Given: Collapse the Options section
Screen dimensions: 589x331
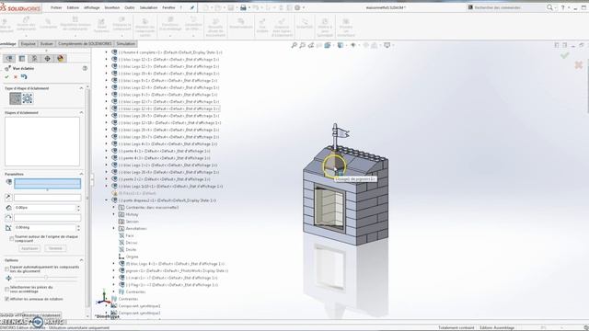Looking at the screenshot, I should pyautogui.click(x=81, y=260).
